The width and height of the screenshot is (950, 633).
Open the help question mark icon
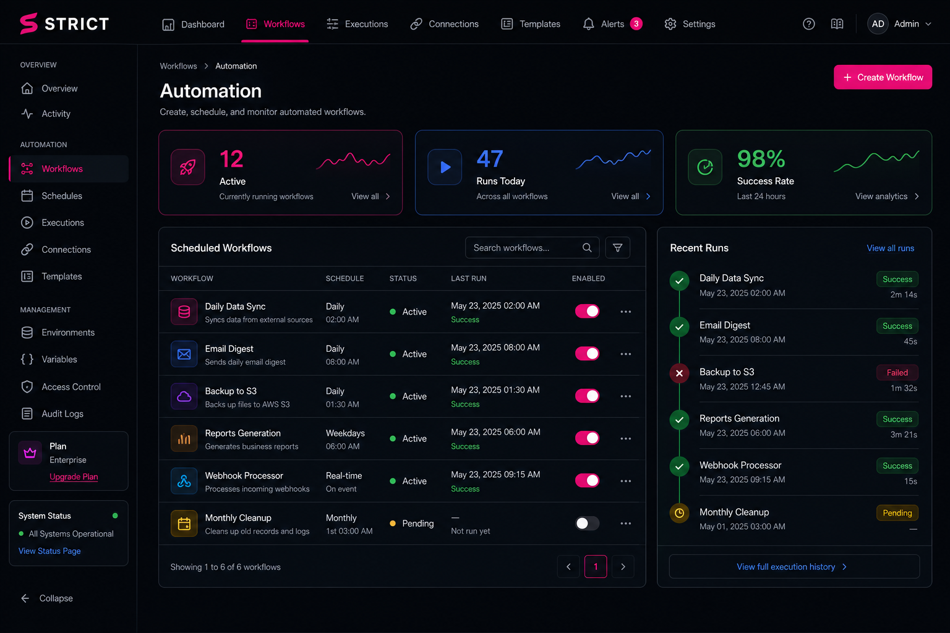click(808, 24)
